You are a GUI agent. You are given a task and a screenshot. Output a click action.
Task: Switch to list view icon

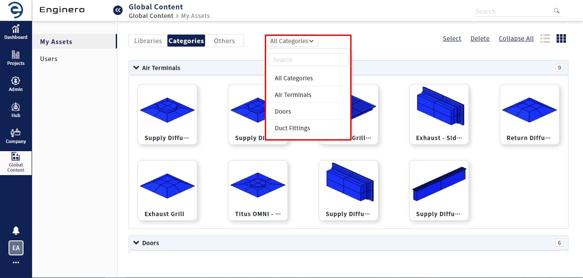(x=545, y=38)
